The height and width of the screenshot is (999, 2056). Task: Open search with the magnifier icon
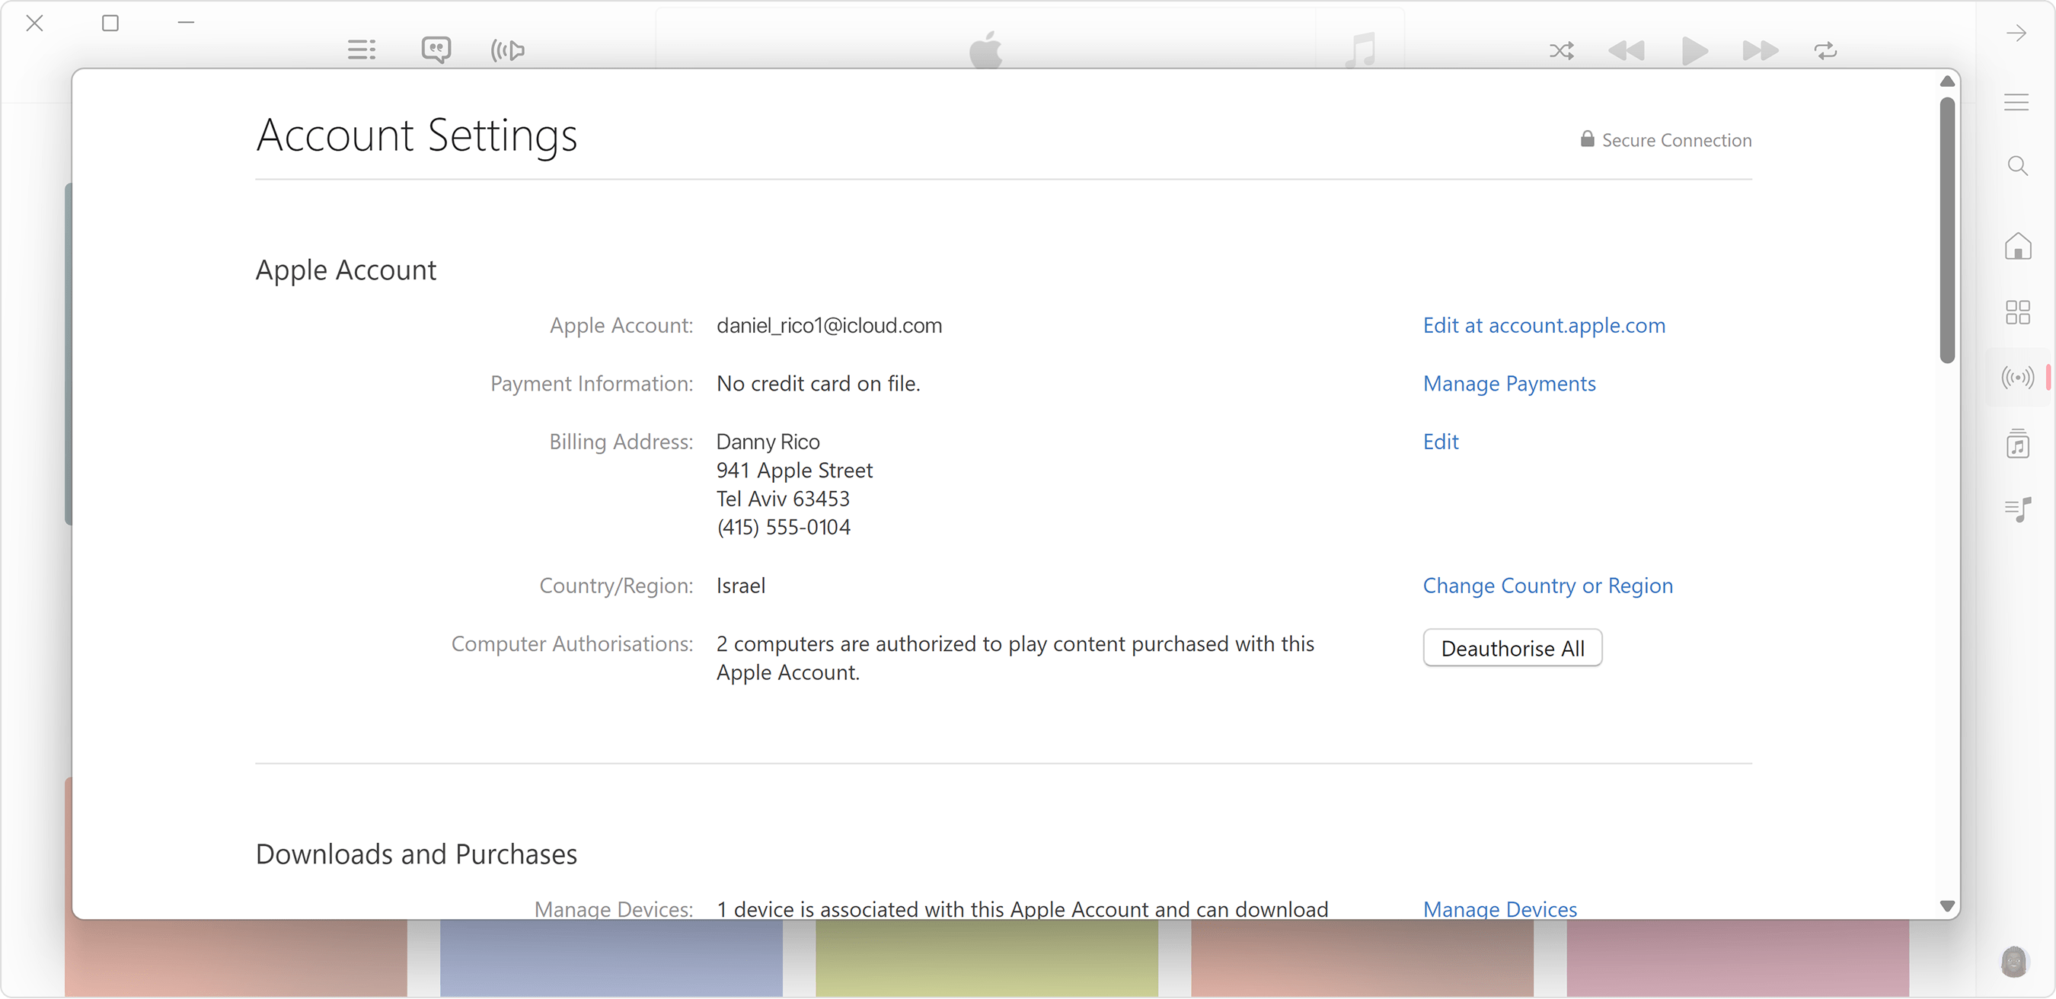(x=2017, y=166)
